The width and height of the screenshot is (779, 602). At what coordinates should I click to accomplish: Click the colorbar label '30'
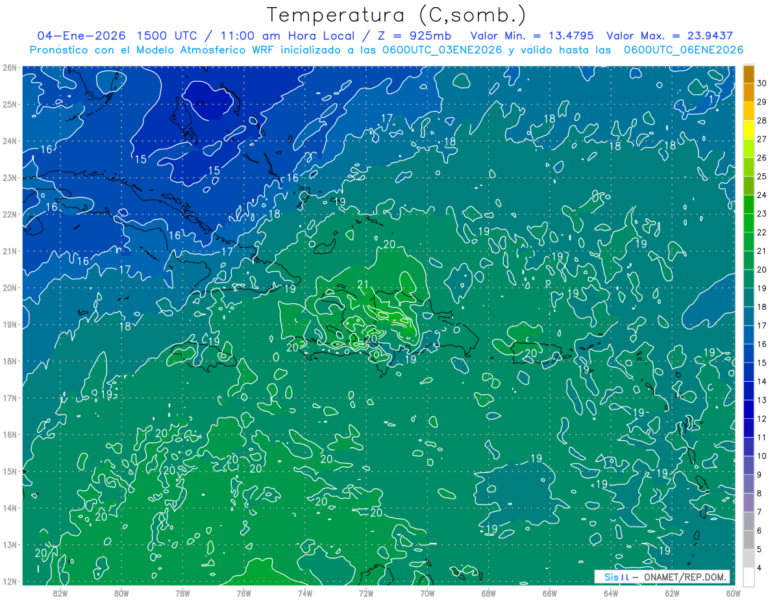[762, 83]
